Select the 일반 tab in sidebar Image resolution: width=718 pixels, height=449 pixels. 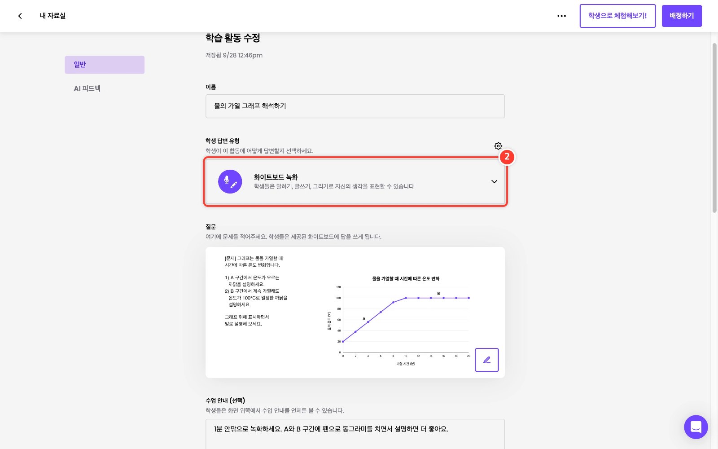coord(105,65)
